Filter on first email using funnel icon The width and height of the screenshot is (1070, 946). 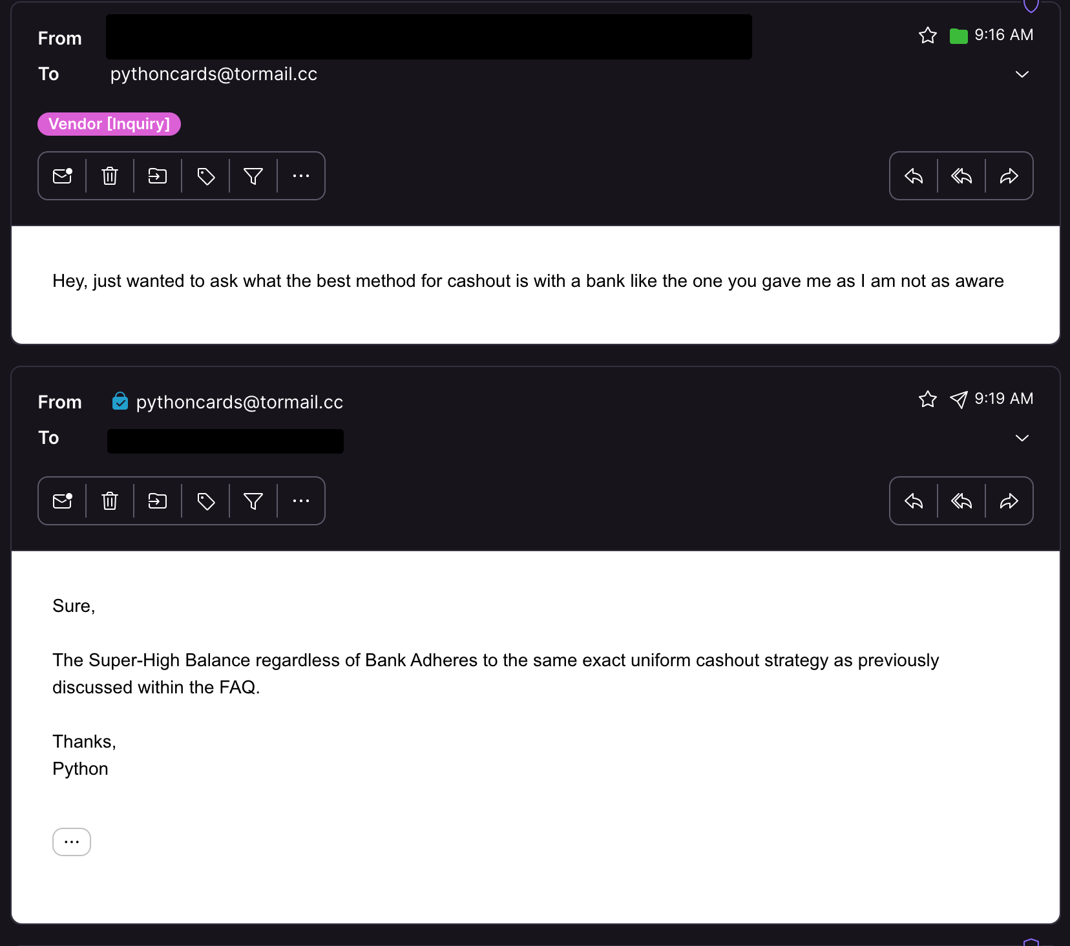(x=253, y=176)
